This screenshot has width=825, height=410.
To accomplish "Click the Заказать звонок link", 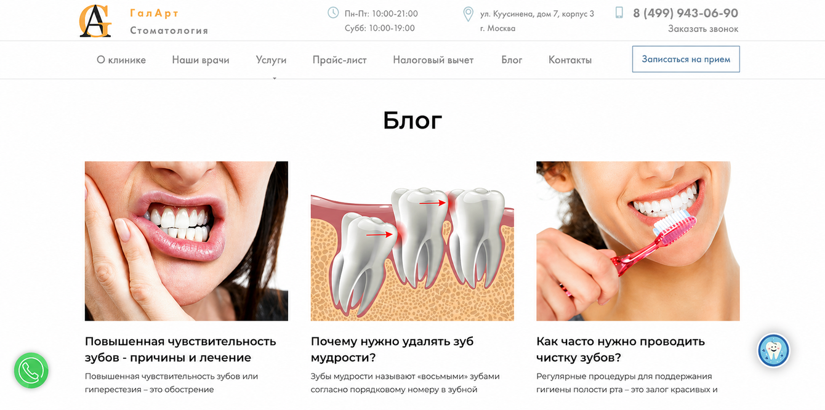I will 703,29.
